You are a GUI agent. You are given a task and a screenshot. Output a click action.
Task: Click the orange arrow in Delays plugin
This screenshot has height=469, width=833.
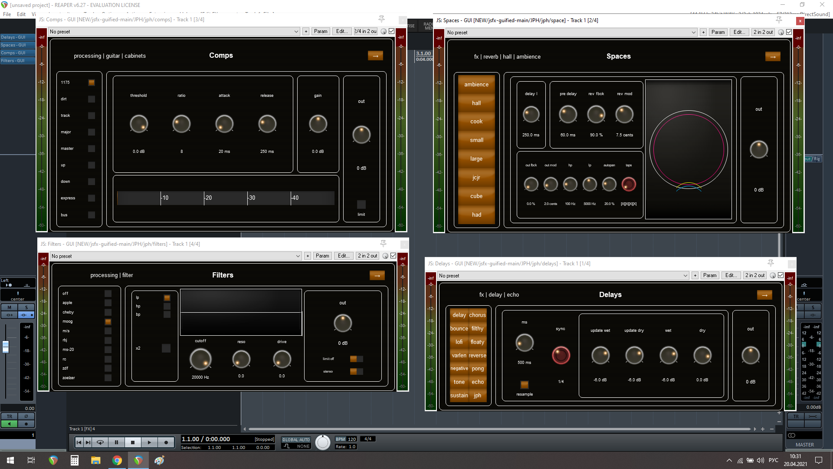764,295
